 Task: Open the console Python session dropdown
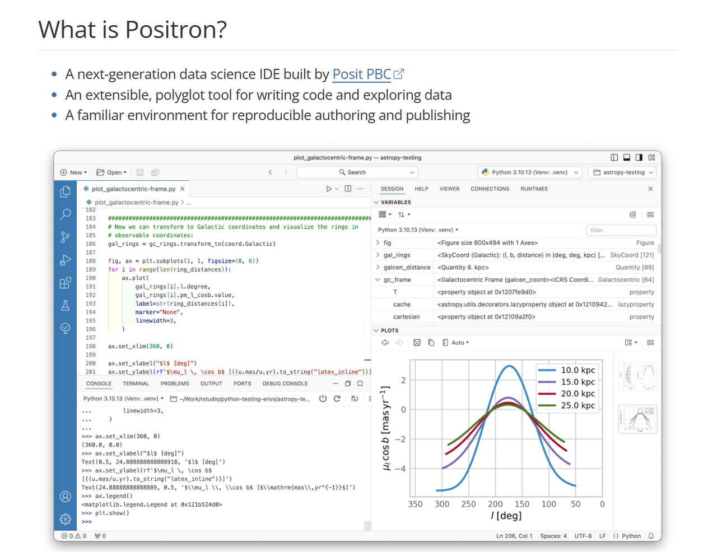tap(123, 399)
